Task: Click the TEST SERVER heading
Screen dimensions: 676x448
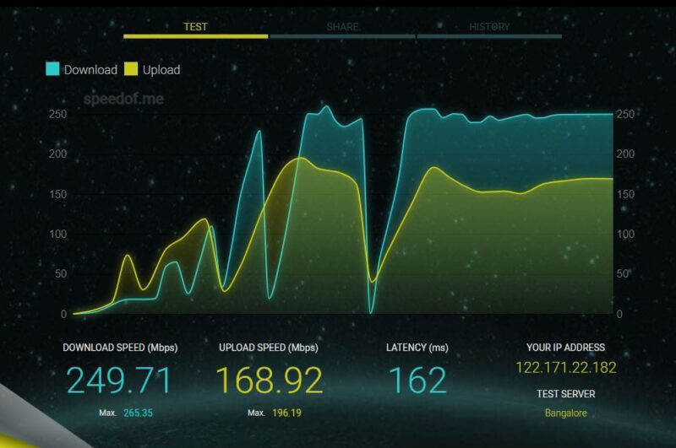Action: (x=565, y=394)
